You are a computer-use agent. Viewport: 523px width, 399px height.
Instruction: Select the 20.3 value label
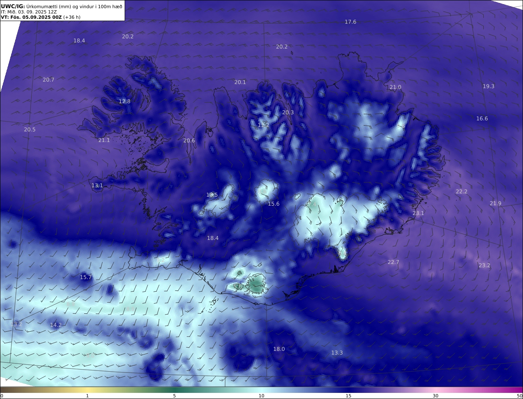click(x=288, y=113)
